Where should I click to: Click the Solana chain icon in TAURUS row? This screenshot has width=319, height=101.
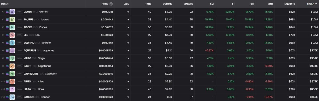(7, 19)
